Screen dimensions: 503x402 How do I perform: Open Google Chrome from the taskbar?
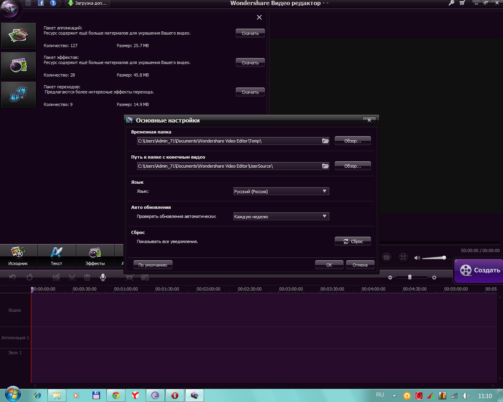point(116,395)
